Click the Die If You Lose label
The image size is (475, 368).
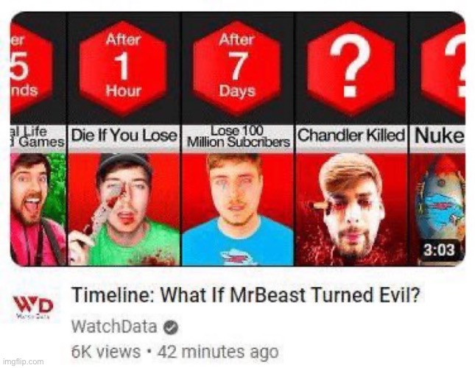(124, 136)
